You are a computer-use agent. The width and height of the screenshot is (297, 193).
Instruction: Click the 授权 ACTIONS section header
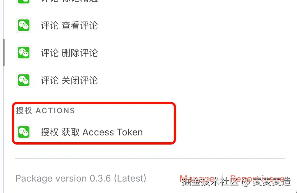(45, 111)
